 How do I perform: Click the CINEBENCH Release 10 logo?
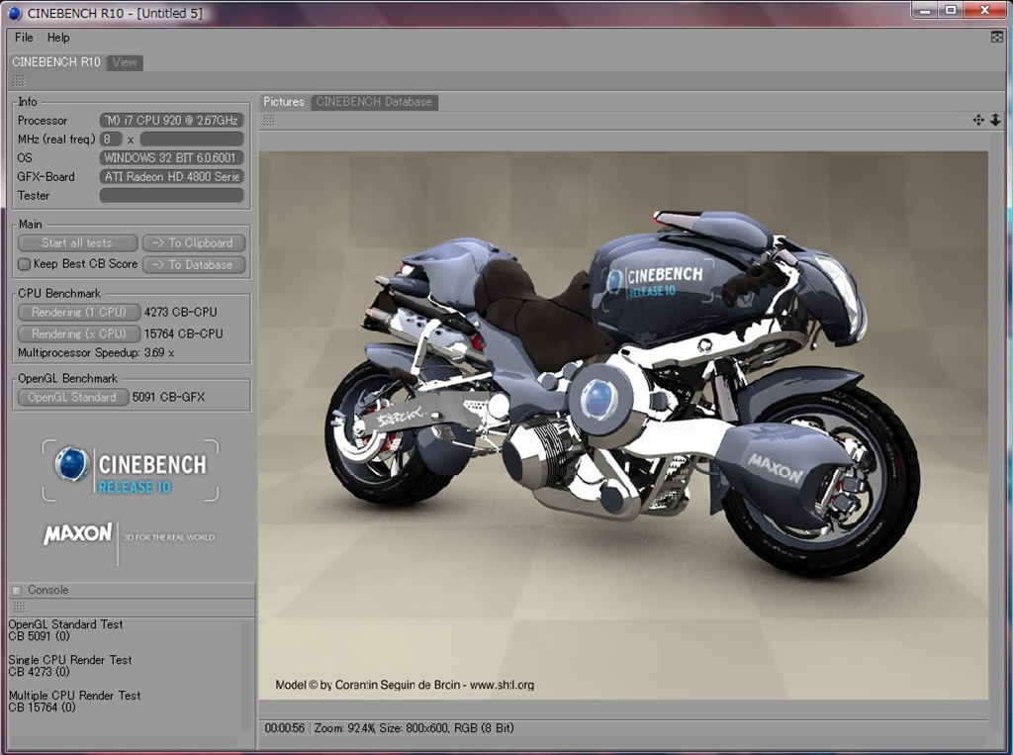(x=131, y=470)
